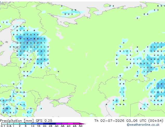Click the '50' legend scale label
The height and width of the screenshot is (127, 165).
point(80,126)
